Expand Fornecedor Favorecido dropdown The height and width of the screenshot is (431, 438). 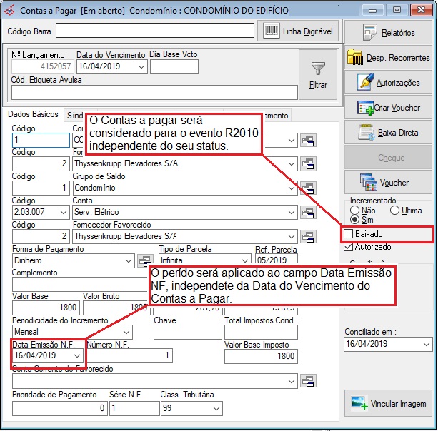click(x=292, y=237)
